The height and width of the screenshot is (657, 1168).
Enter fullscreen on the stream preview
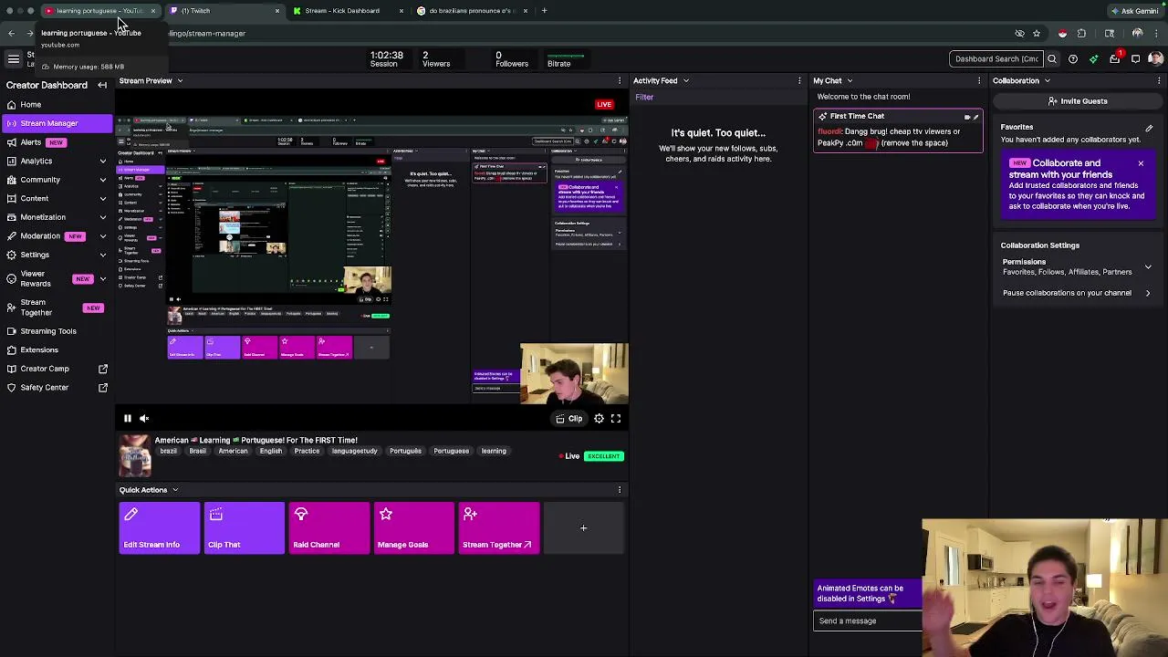(x=616, y=418)
